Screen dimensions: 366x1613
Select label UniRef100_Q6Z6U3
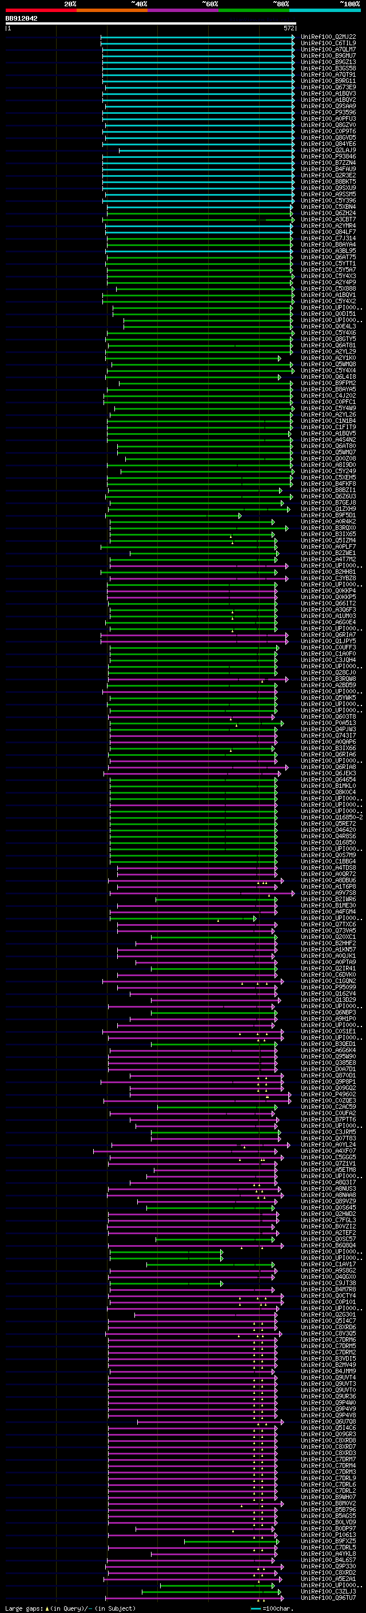328,497
